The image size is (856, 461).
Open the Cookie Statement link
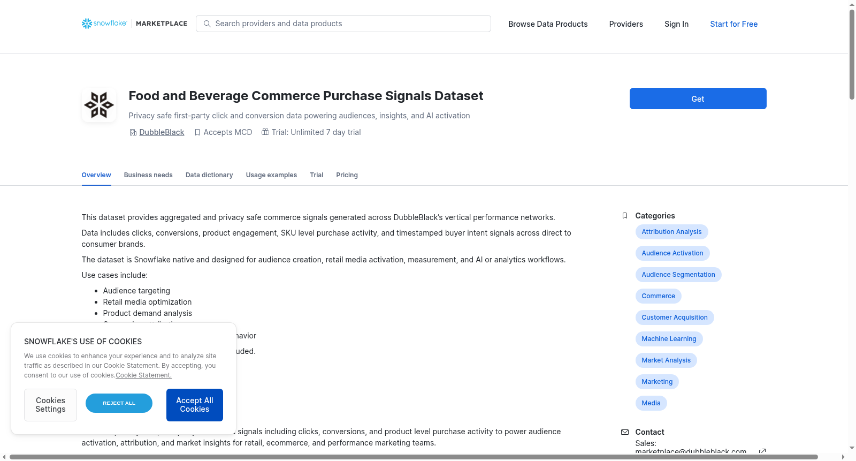click(x=143, y=375)
